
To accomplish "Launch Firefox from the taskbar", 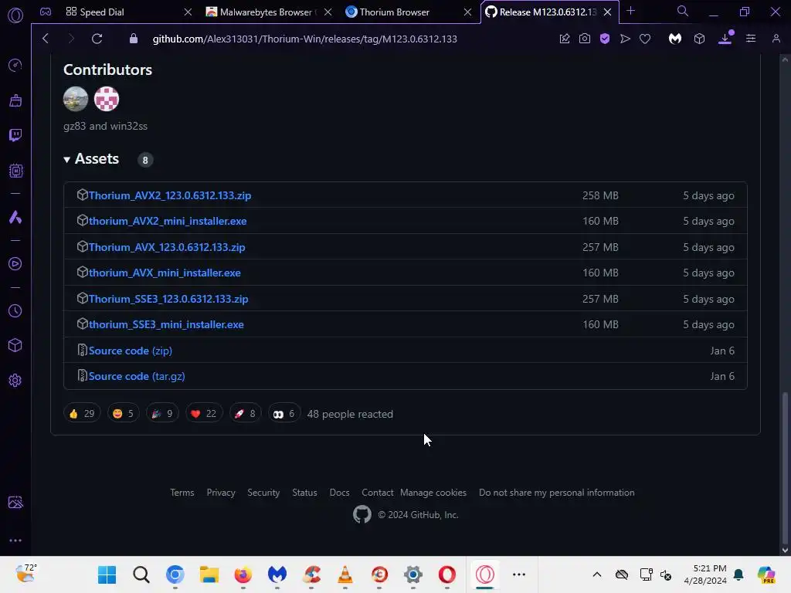I will (x=243, y=574).
